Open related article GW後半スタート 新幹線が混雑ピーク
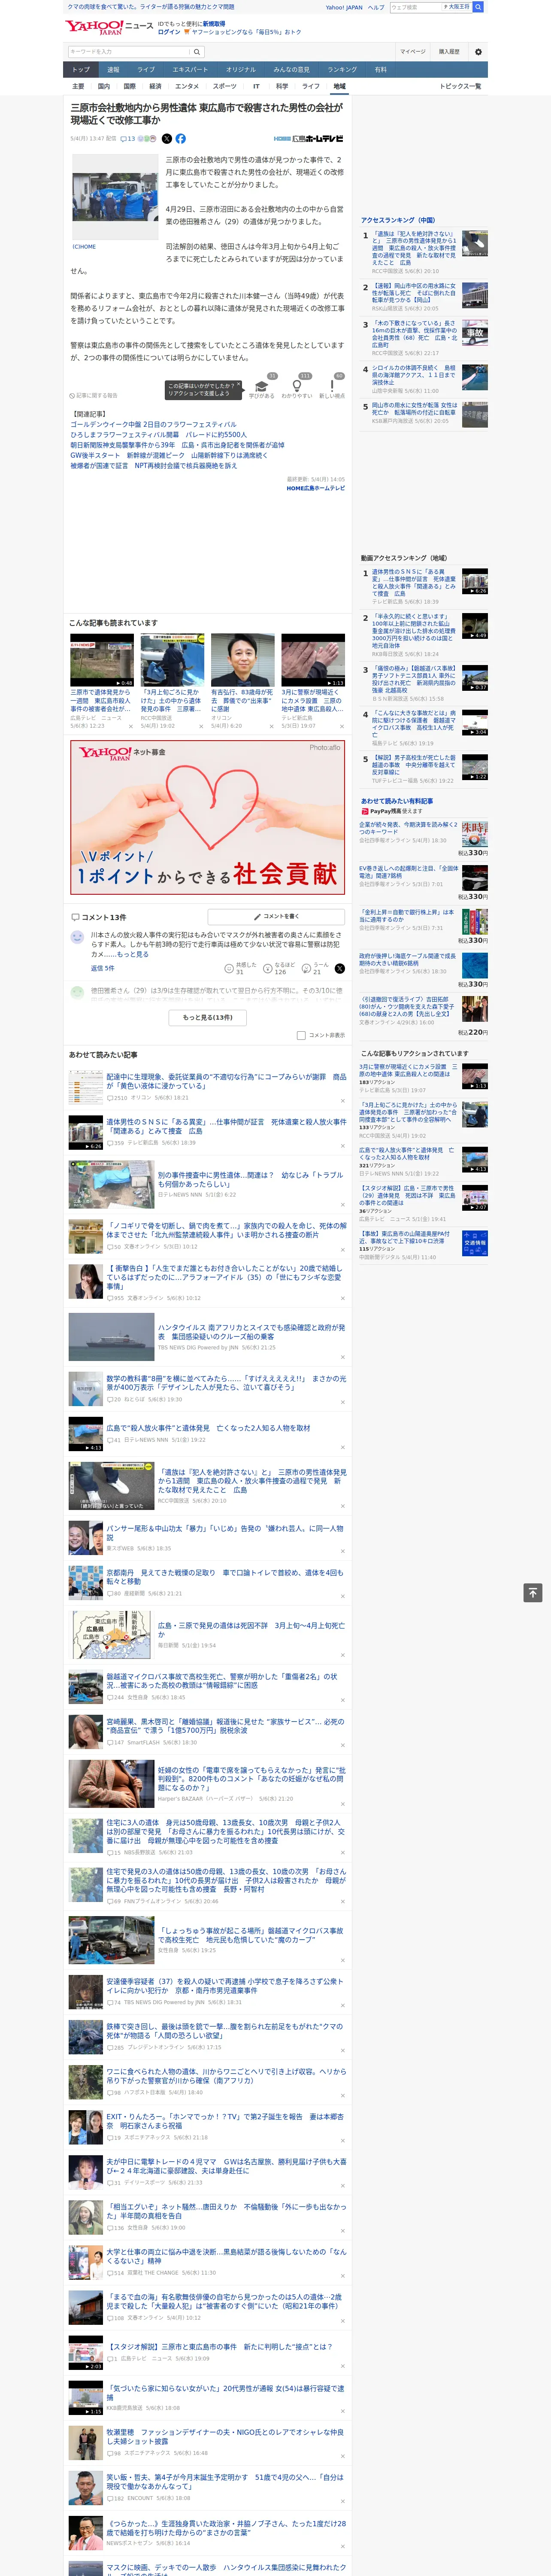The width and height of the screenshot is (551, 2576). 169,455
